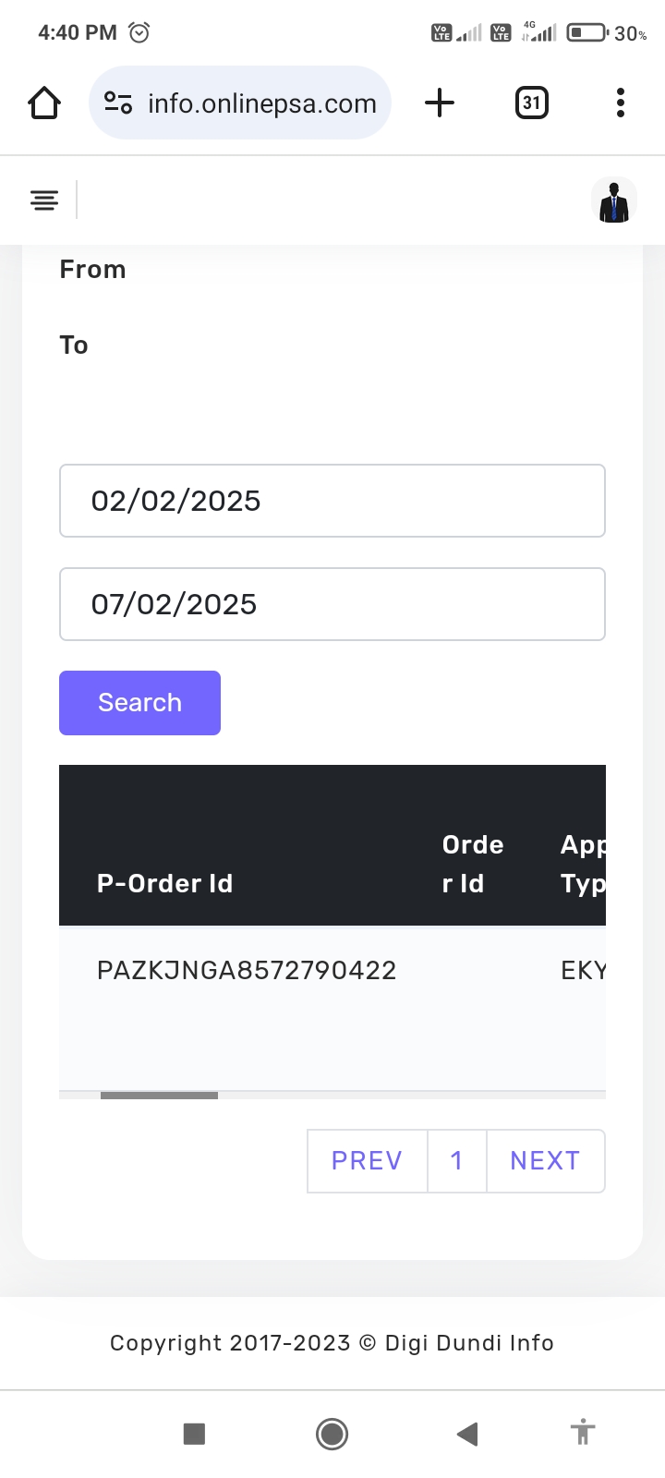
Task: Tap Android back triangle button
Action: 467,1434
